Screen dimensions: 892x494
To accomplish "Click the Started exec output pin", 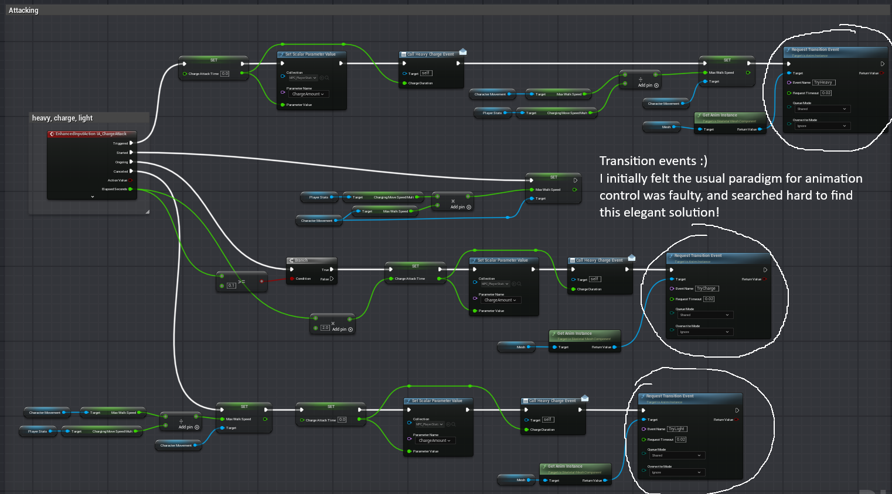I will 131,152.
